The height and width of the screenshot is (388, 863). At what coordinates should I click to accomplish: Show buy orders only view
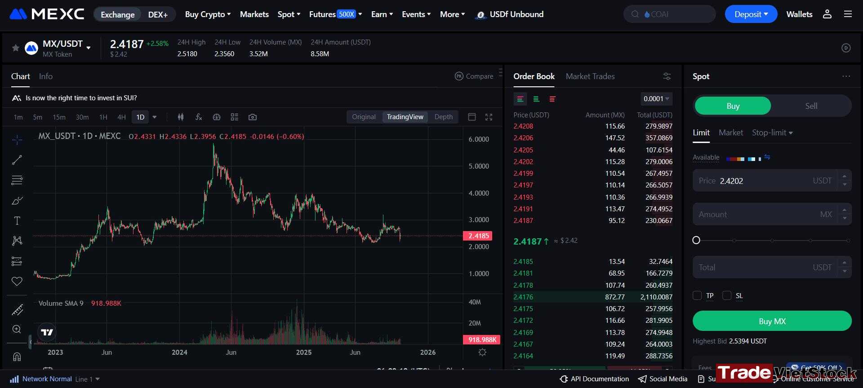click(536, 99)
